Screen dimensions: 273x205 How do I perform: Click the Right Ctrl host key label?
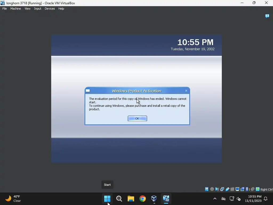267,190
